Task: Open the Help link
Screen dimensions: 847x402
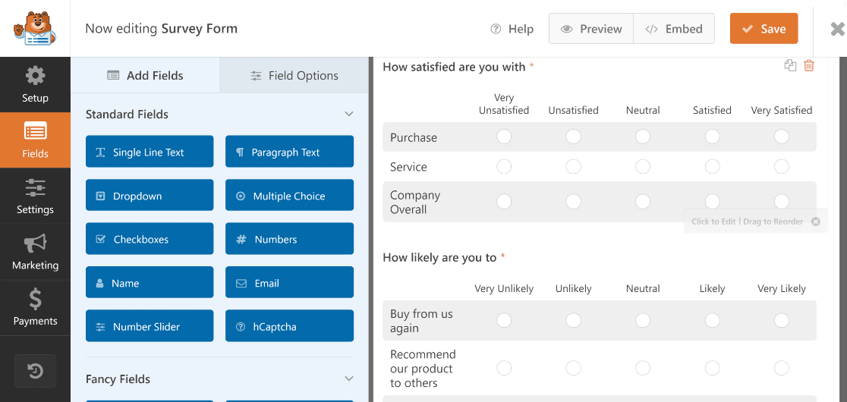Action: (512, 29)
